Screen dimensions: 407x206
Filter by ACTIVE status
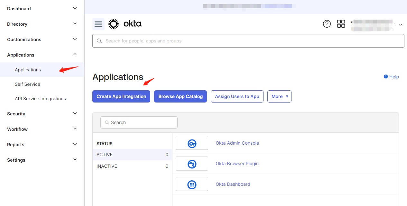[132, 155]
